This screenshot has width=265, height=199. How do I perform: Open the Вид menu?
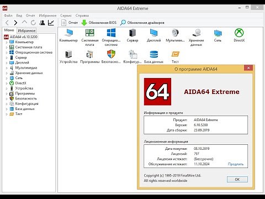tap(19, 15)
